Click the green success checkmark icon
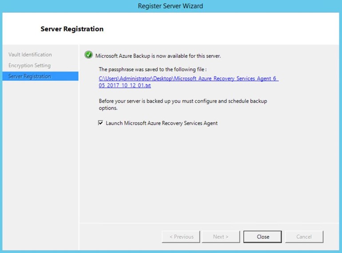The image size is (342, 253). (88, 55)
